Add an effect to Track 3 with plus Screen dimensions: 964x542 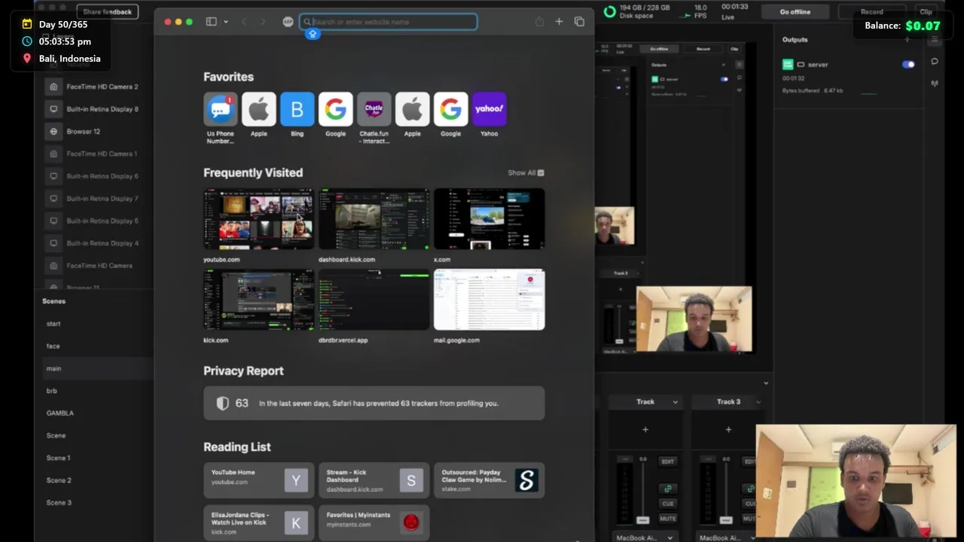point(728,429)
